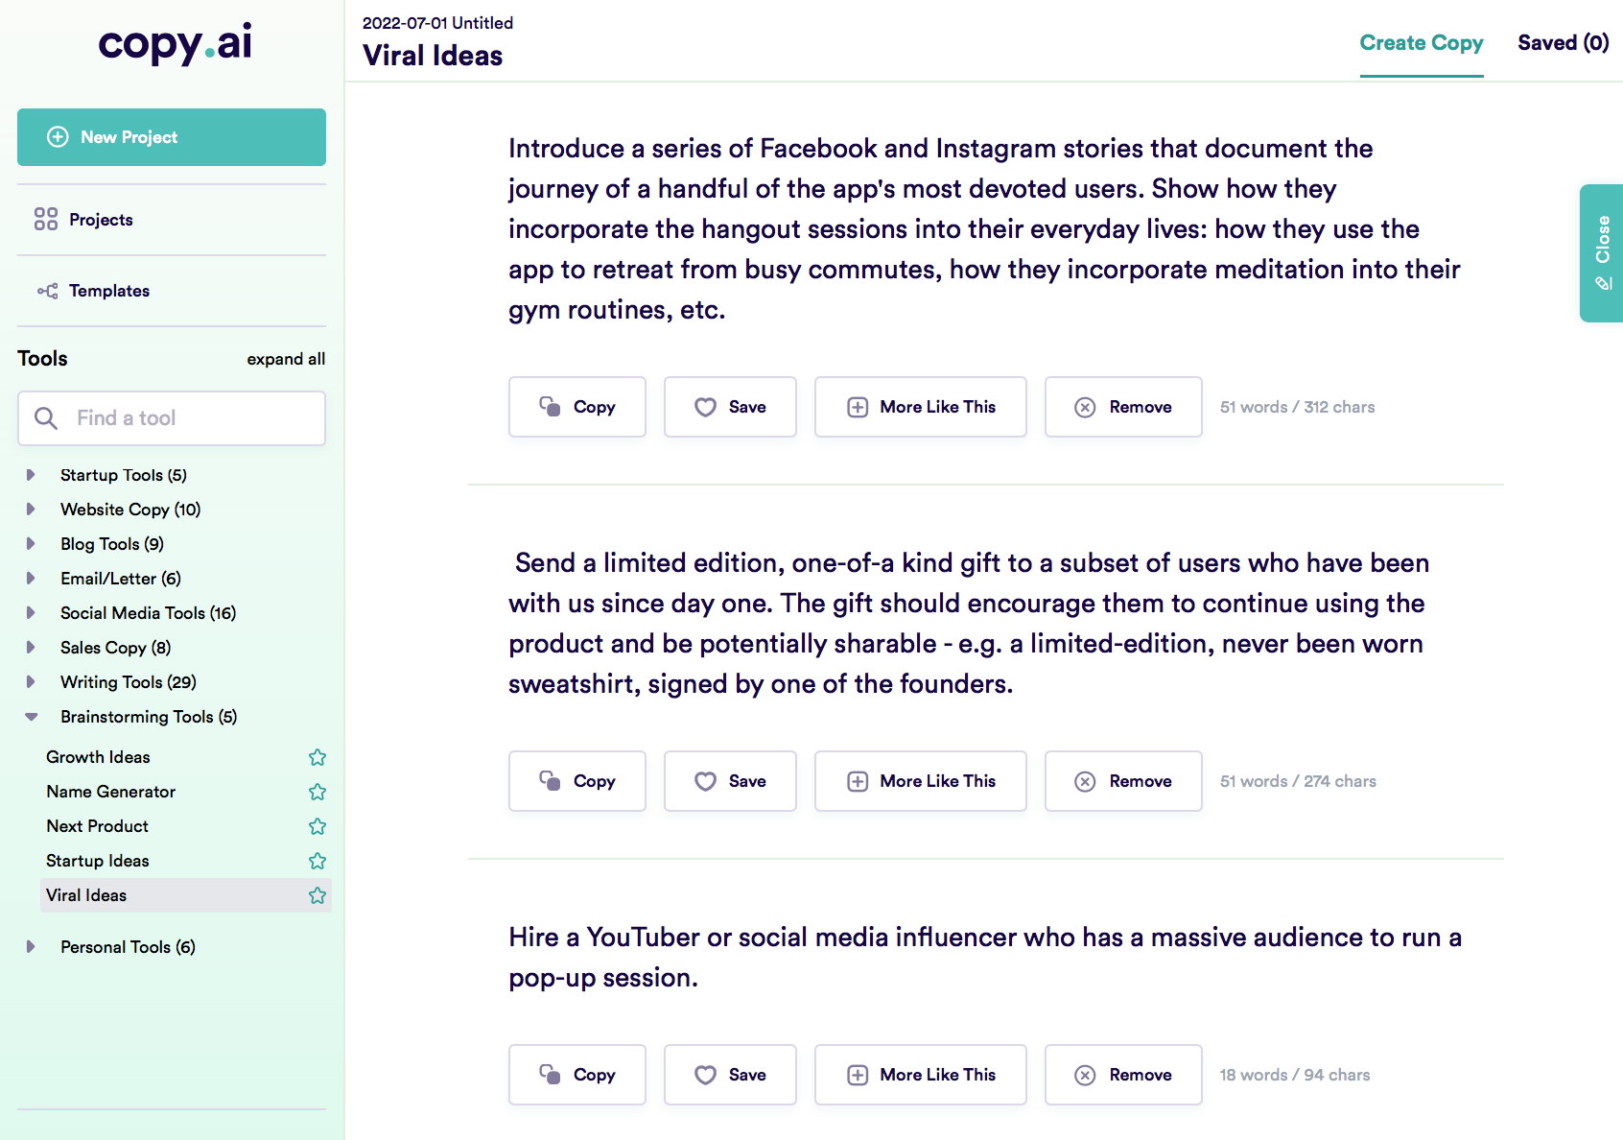This screenshot has height=1140, width=1623.
Task: Click the magnifier icon in tool search
Action: point(45,418)
